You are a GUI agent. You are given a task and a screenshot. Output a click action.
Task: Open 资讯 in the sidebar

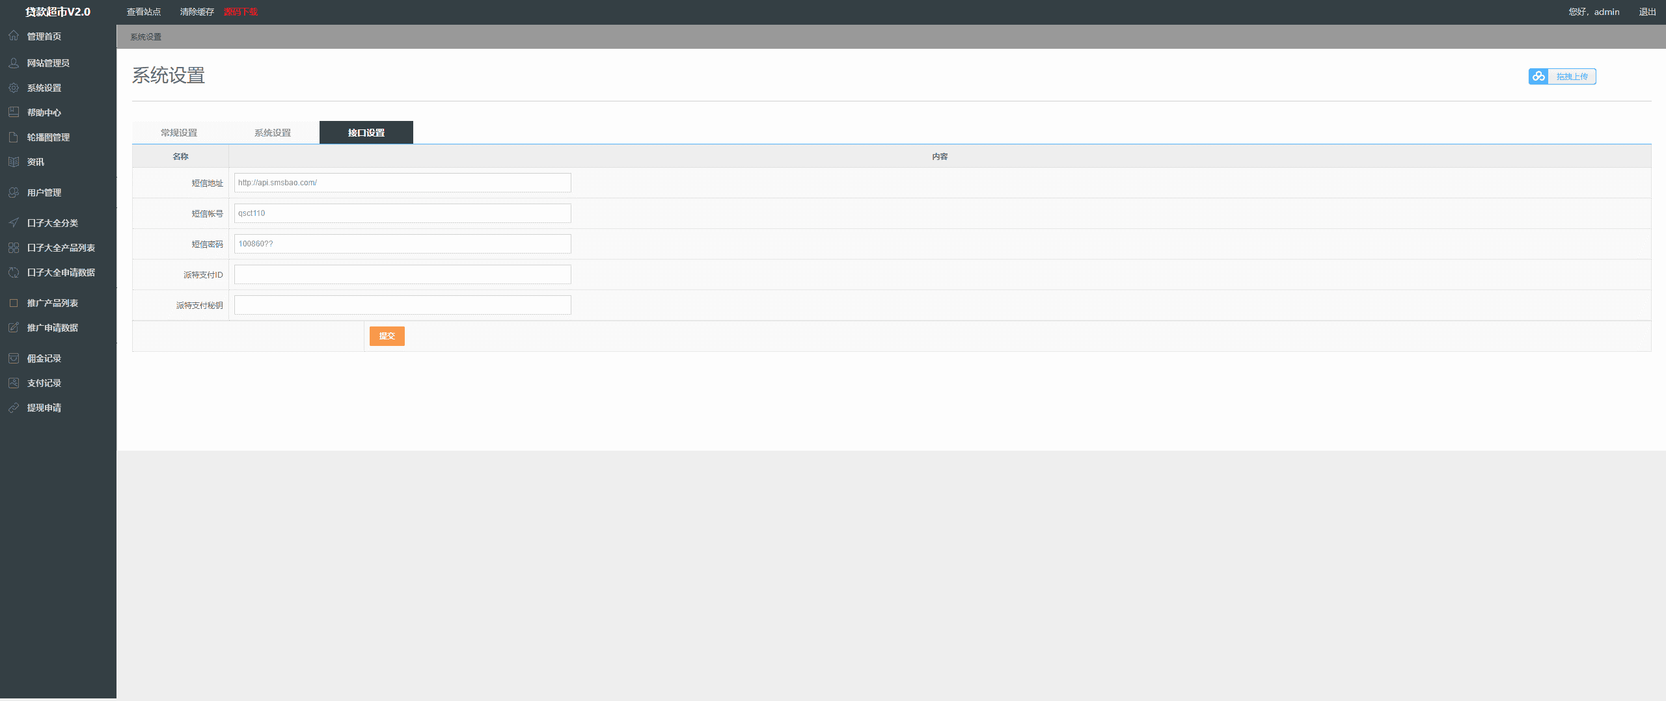coord(36,162)
